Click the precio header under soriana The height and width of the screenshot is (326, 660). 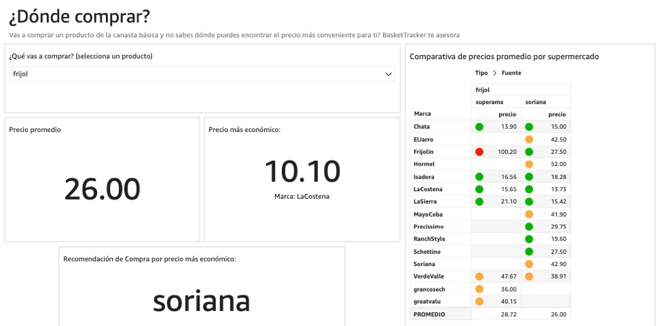[557, 114]
